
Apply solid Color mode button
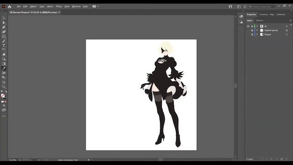point(2,102)
